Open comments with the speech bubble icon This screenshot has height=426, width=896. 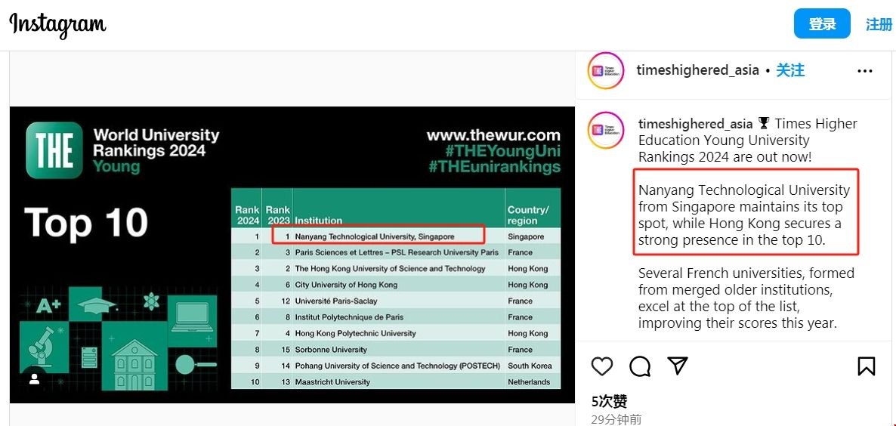[x=640, y=366]
